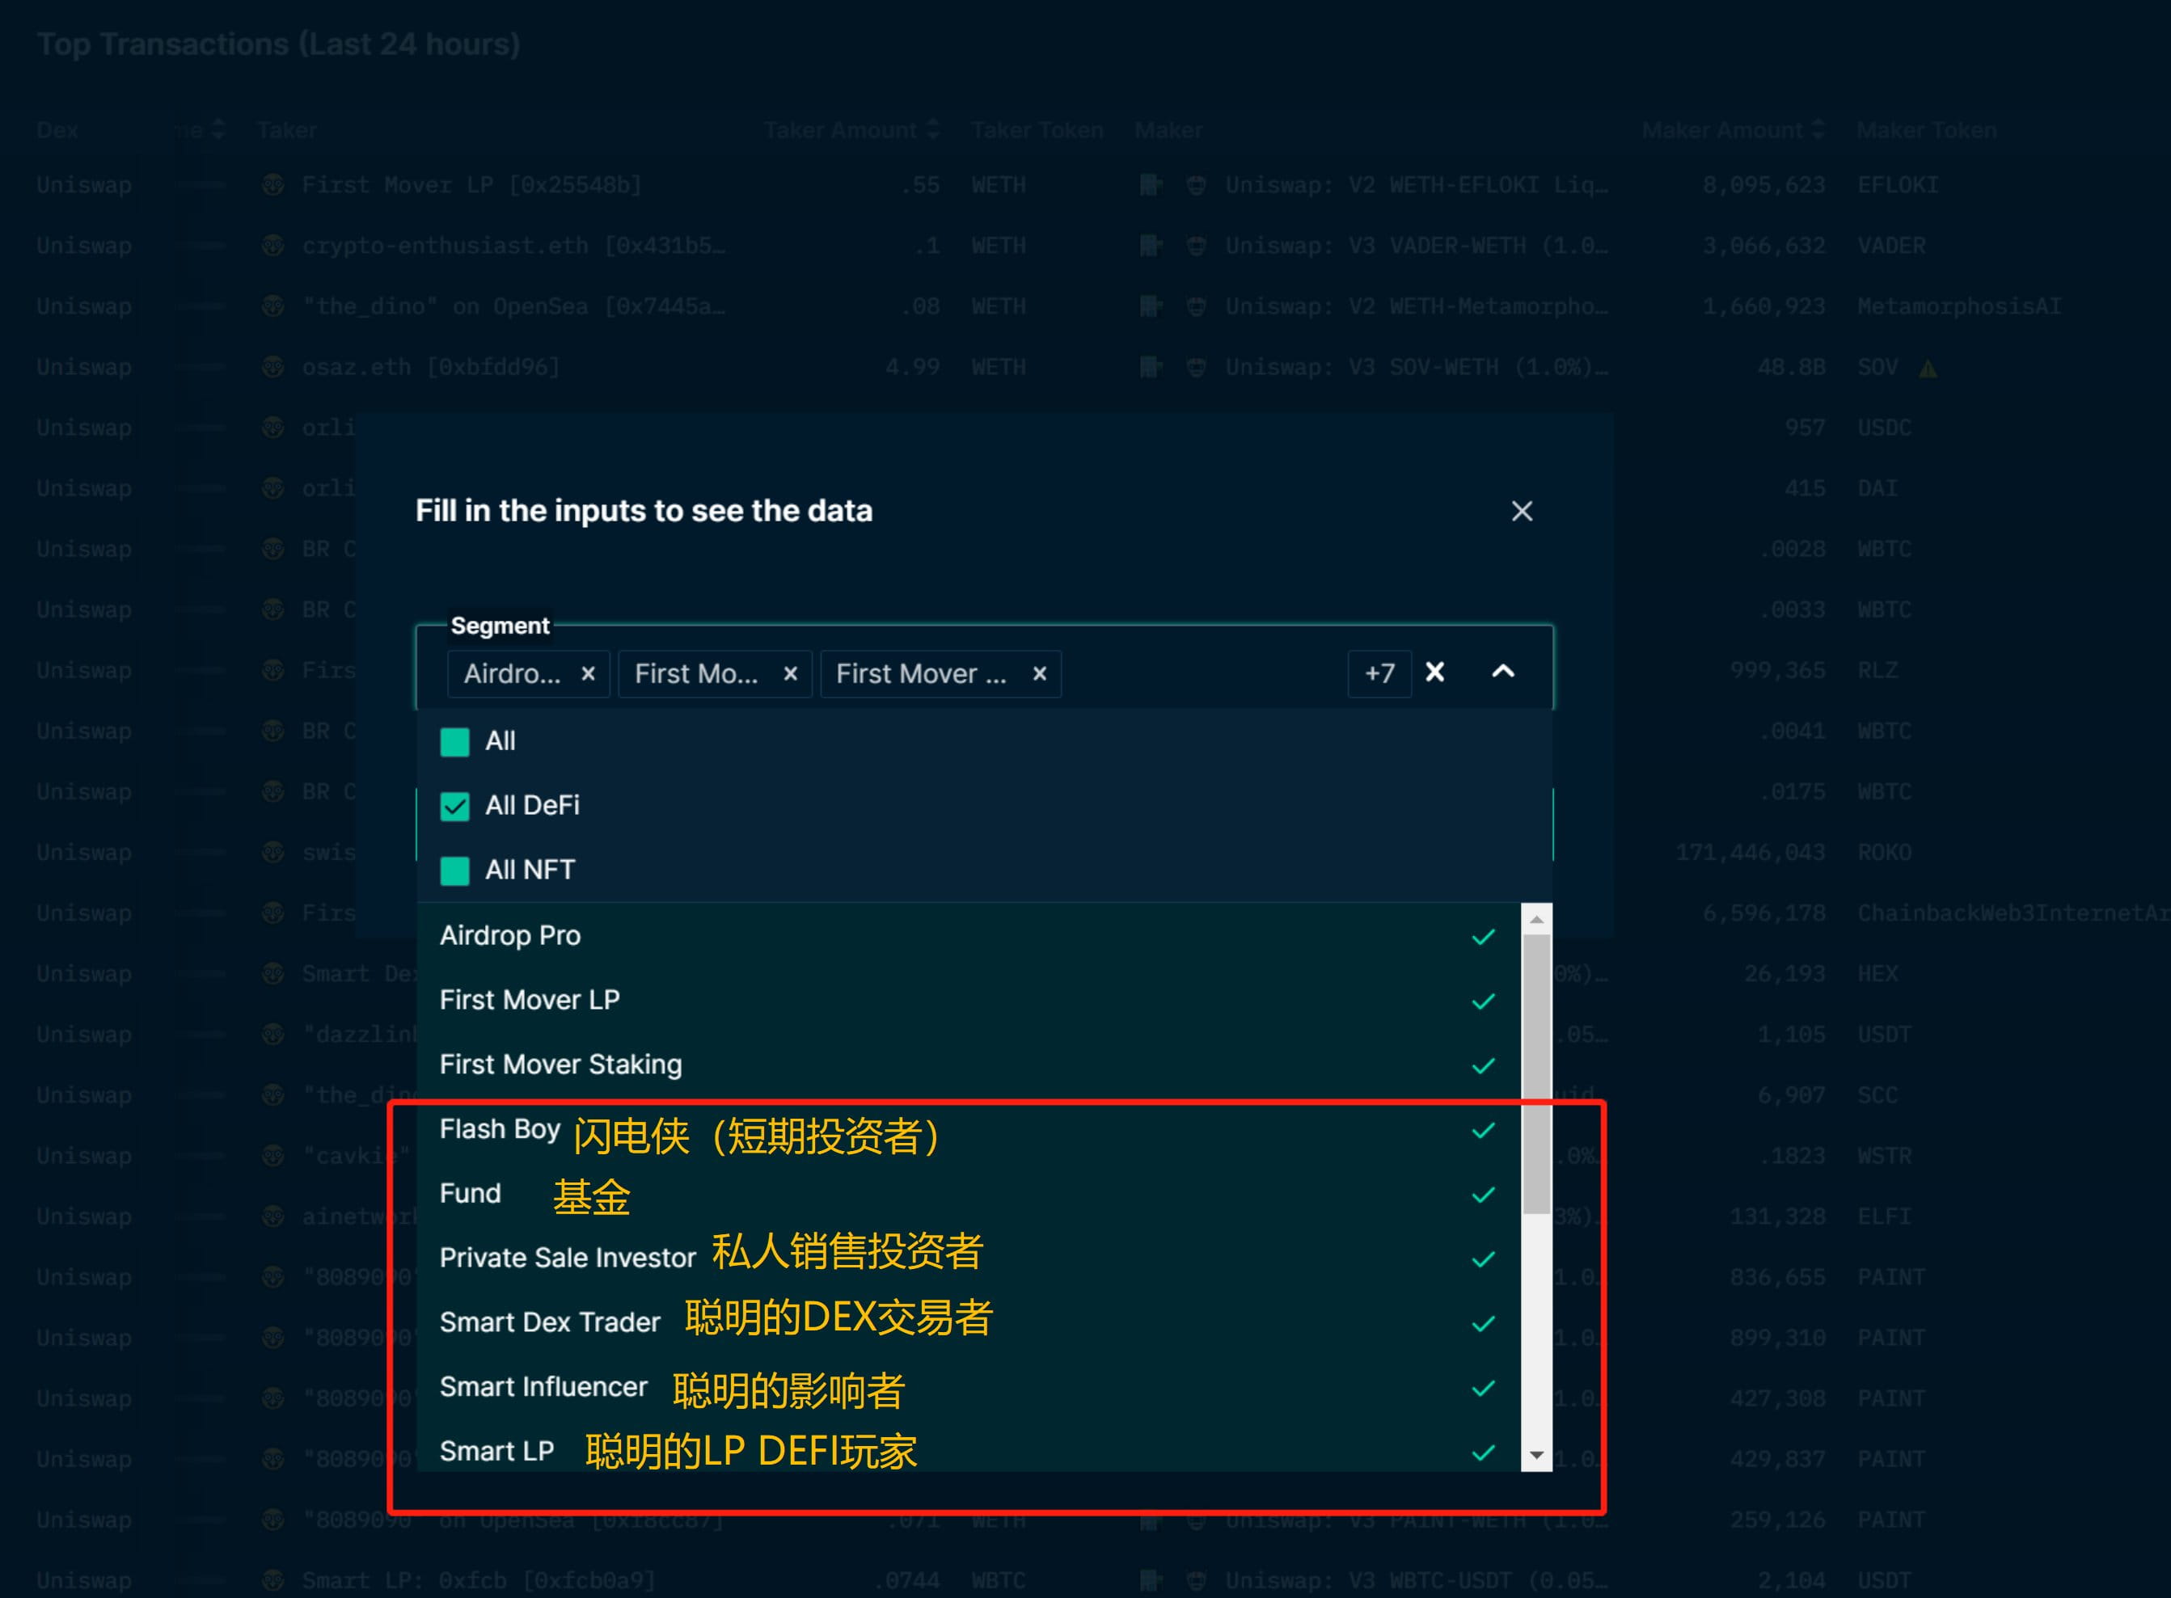Remove the Airdro... segment chip
Image resolution: width=2171 pixels, height=1598 pixels.
click(587, 673)
